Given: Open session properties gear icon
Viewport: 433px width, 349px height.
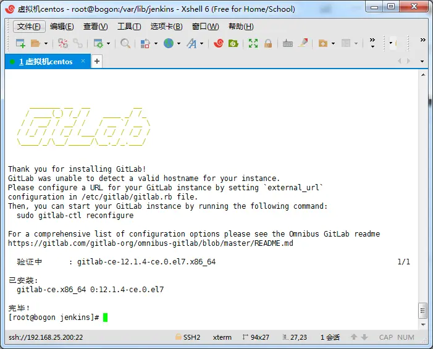Looking at the screenshot, I should pos(98,43).
